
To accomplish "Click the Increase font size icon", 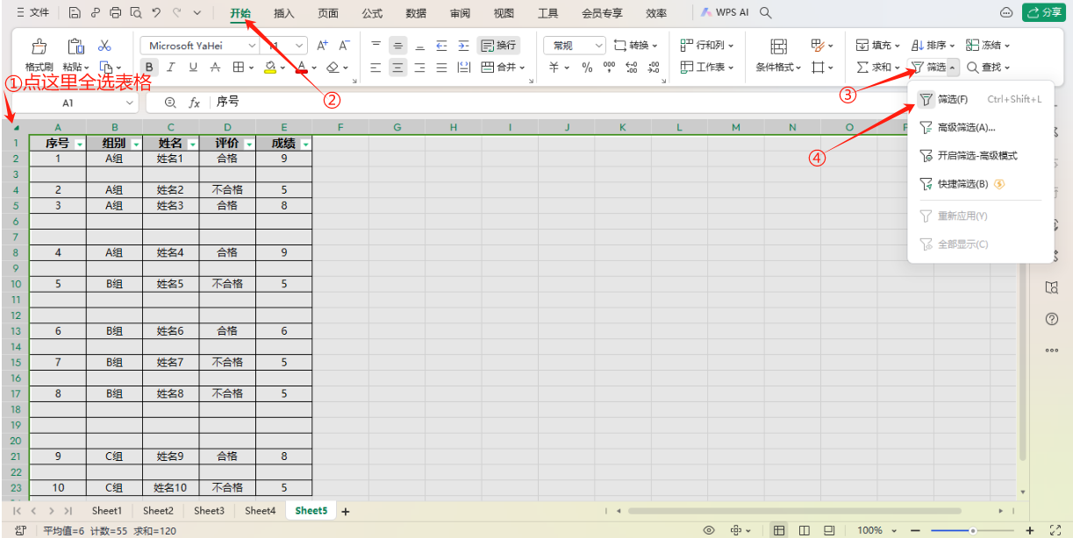I will coord(322,46).
